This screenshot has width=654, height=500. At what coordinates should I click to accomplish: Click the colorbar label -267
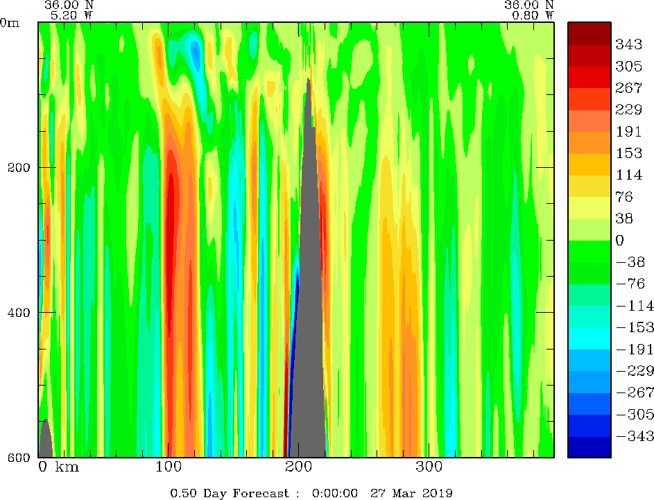pyautogui.click(x=635, y=393)
